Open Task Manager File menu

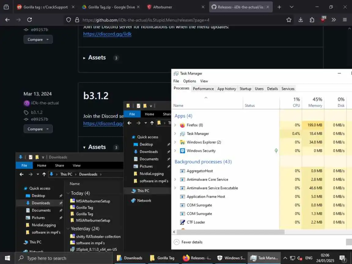coord(176,81)
